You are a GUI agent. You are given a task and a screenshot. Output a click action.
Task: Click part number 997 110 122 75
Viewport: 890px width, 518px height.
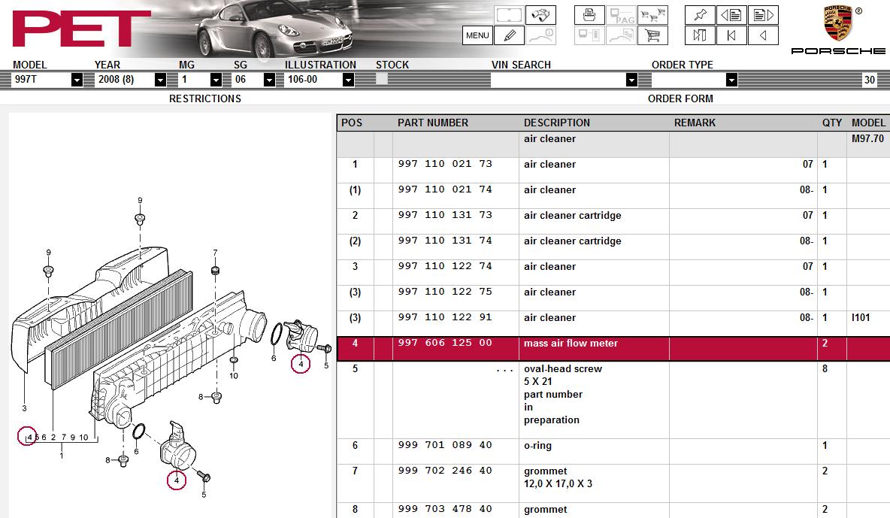[445, 292]
